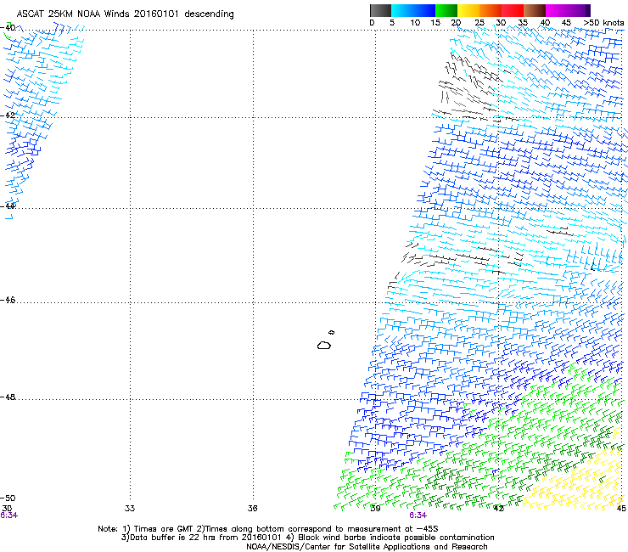This screenshot has width=628, height=552.
Task: Click the colorbar tick label "5"
Action: coord(392,23)
